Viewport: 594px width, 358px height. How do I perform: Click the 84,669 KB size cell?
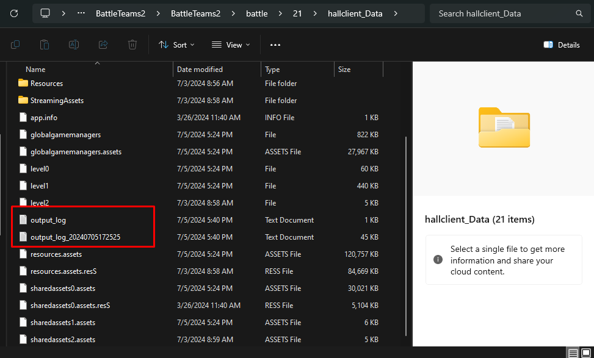363,271
